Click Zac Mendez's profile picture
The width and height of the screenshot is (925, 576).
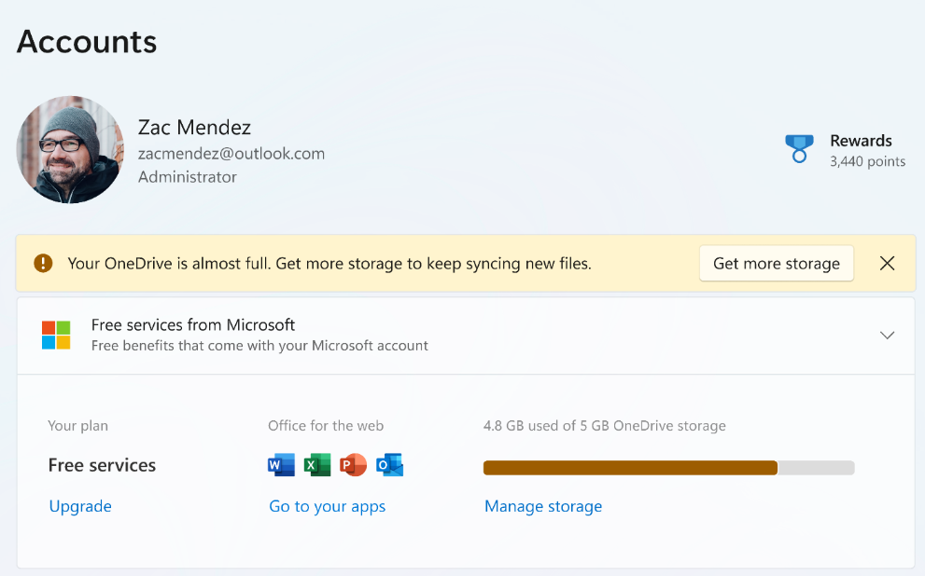[x=70, y=150]
